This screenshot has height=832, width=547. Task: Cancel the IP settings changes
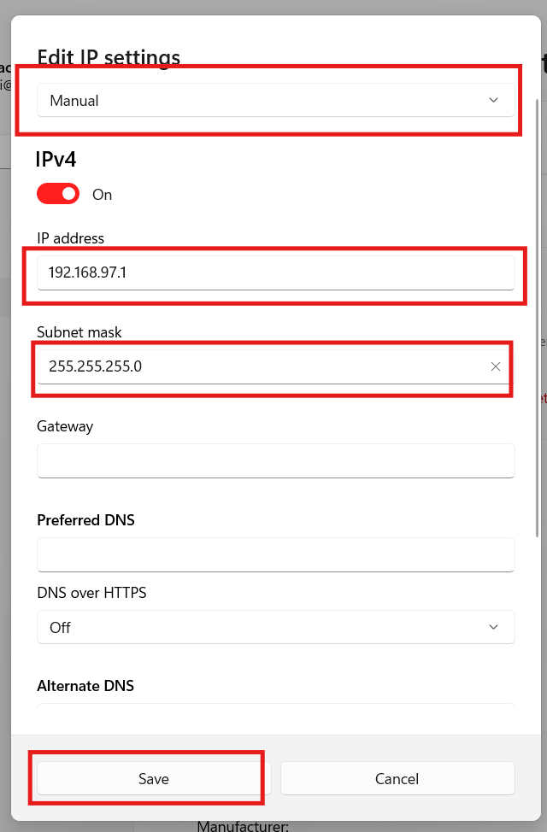click(x=397, y=778)
